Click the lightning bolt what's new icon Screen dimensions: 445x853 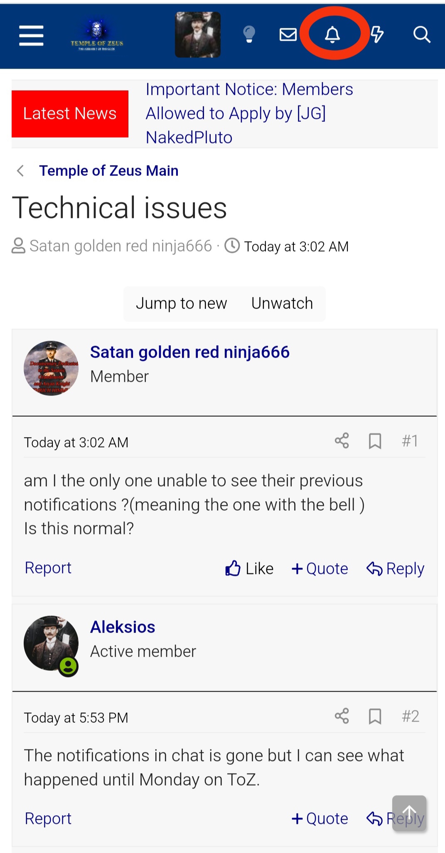[x=377, y=35]
